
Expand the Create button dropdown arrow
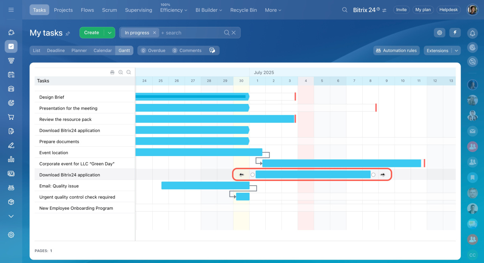click(x=109, y=33)
